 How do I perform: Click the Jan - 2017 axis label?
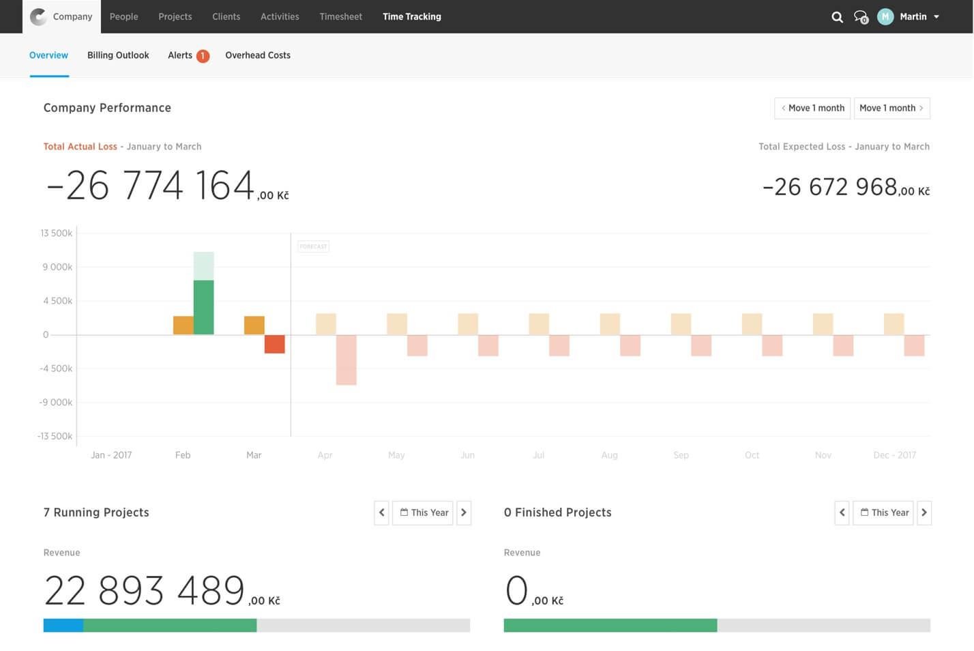[111, 455]
